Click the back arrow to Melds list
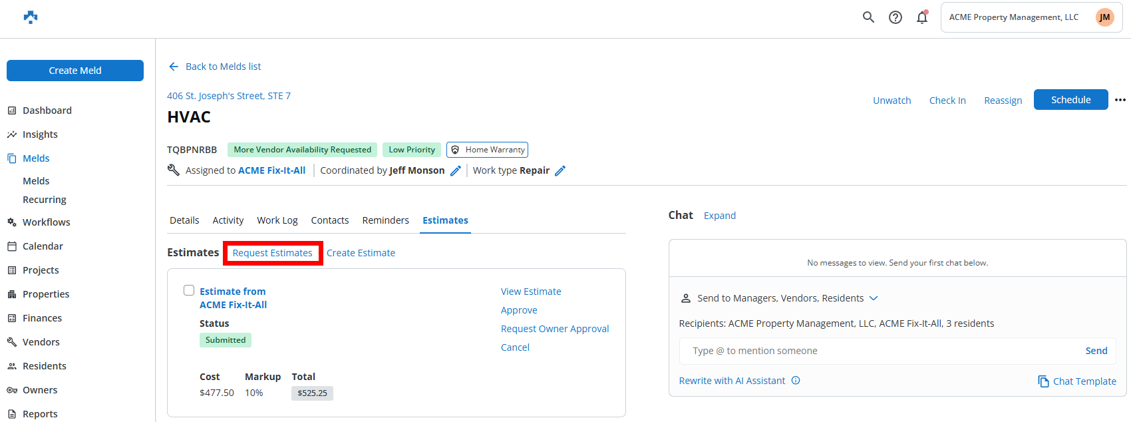 (x=174, y=67)
